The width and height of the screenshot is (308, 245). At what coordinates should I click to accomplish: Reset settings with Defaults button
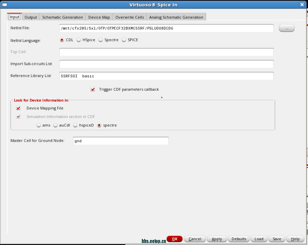(239, 239)
